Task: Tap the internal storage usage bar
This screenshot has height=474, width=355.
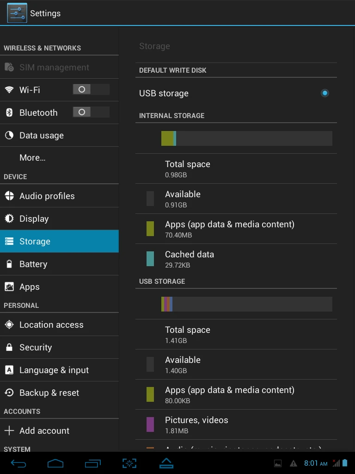Action: pos(247,138)
